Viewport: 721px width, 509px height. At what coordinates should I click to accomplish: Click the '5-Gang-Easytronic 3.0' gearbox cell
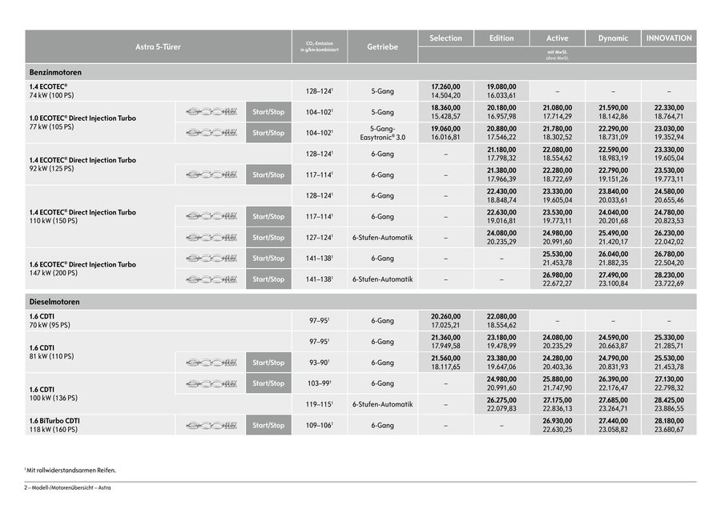point(383,133)
